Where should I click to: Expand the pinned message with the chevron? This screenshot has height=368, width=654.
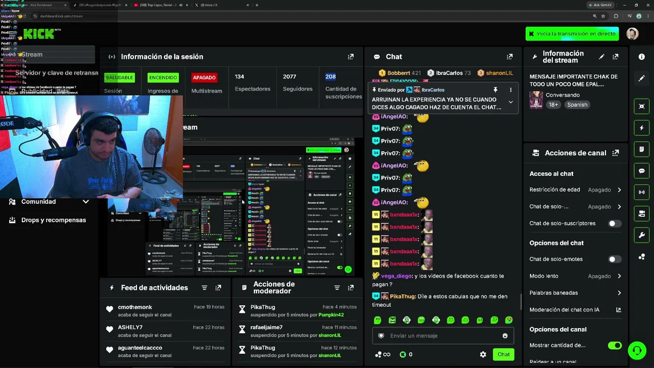click(x=510, y=102)
